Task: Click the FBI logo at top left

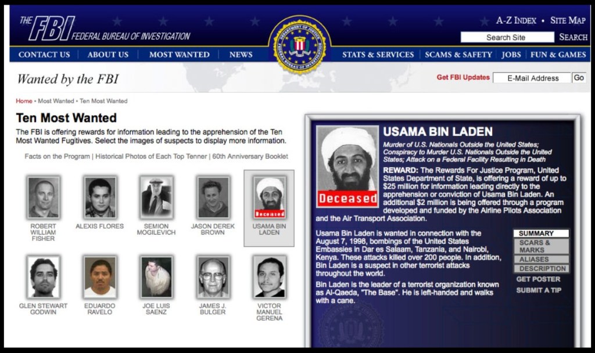Action: pos(105,29)
